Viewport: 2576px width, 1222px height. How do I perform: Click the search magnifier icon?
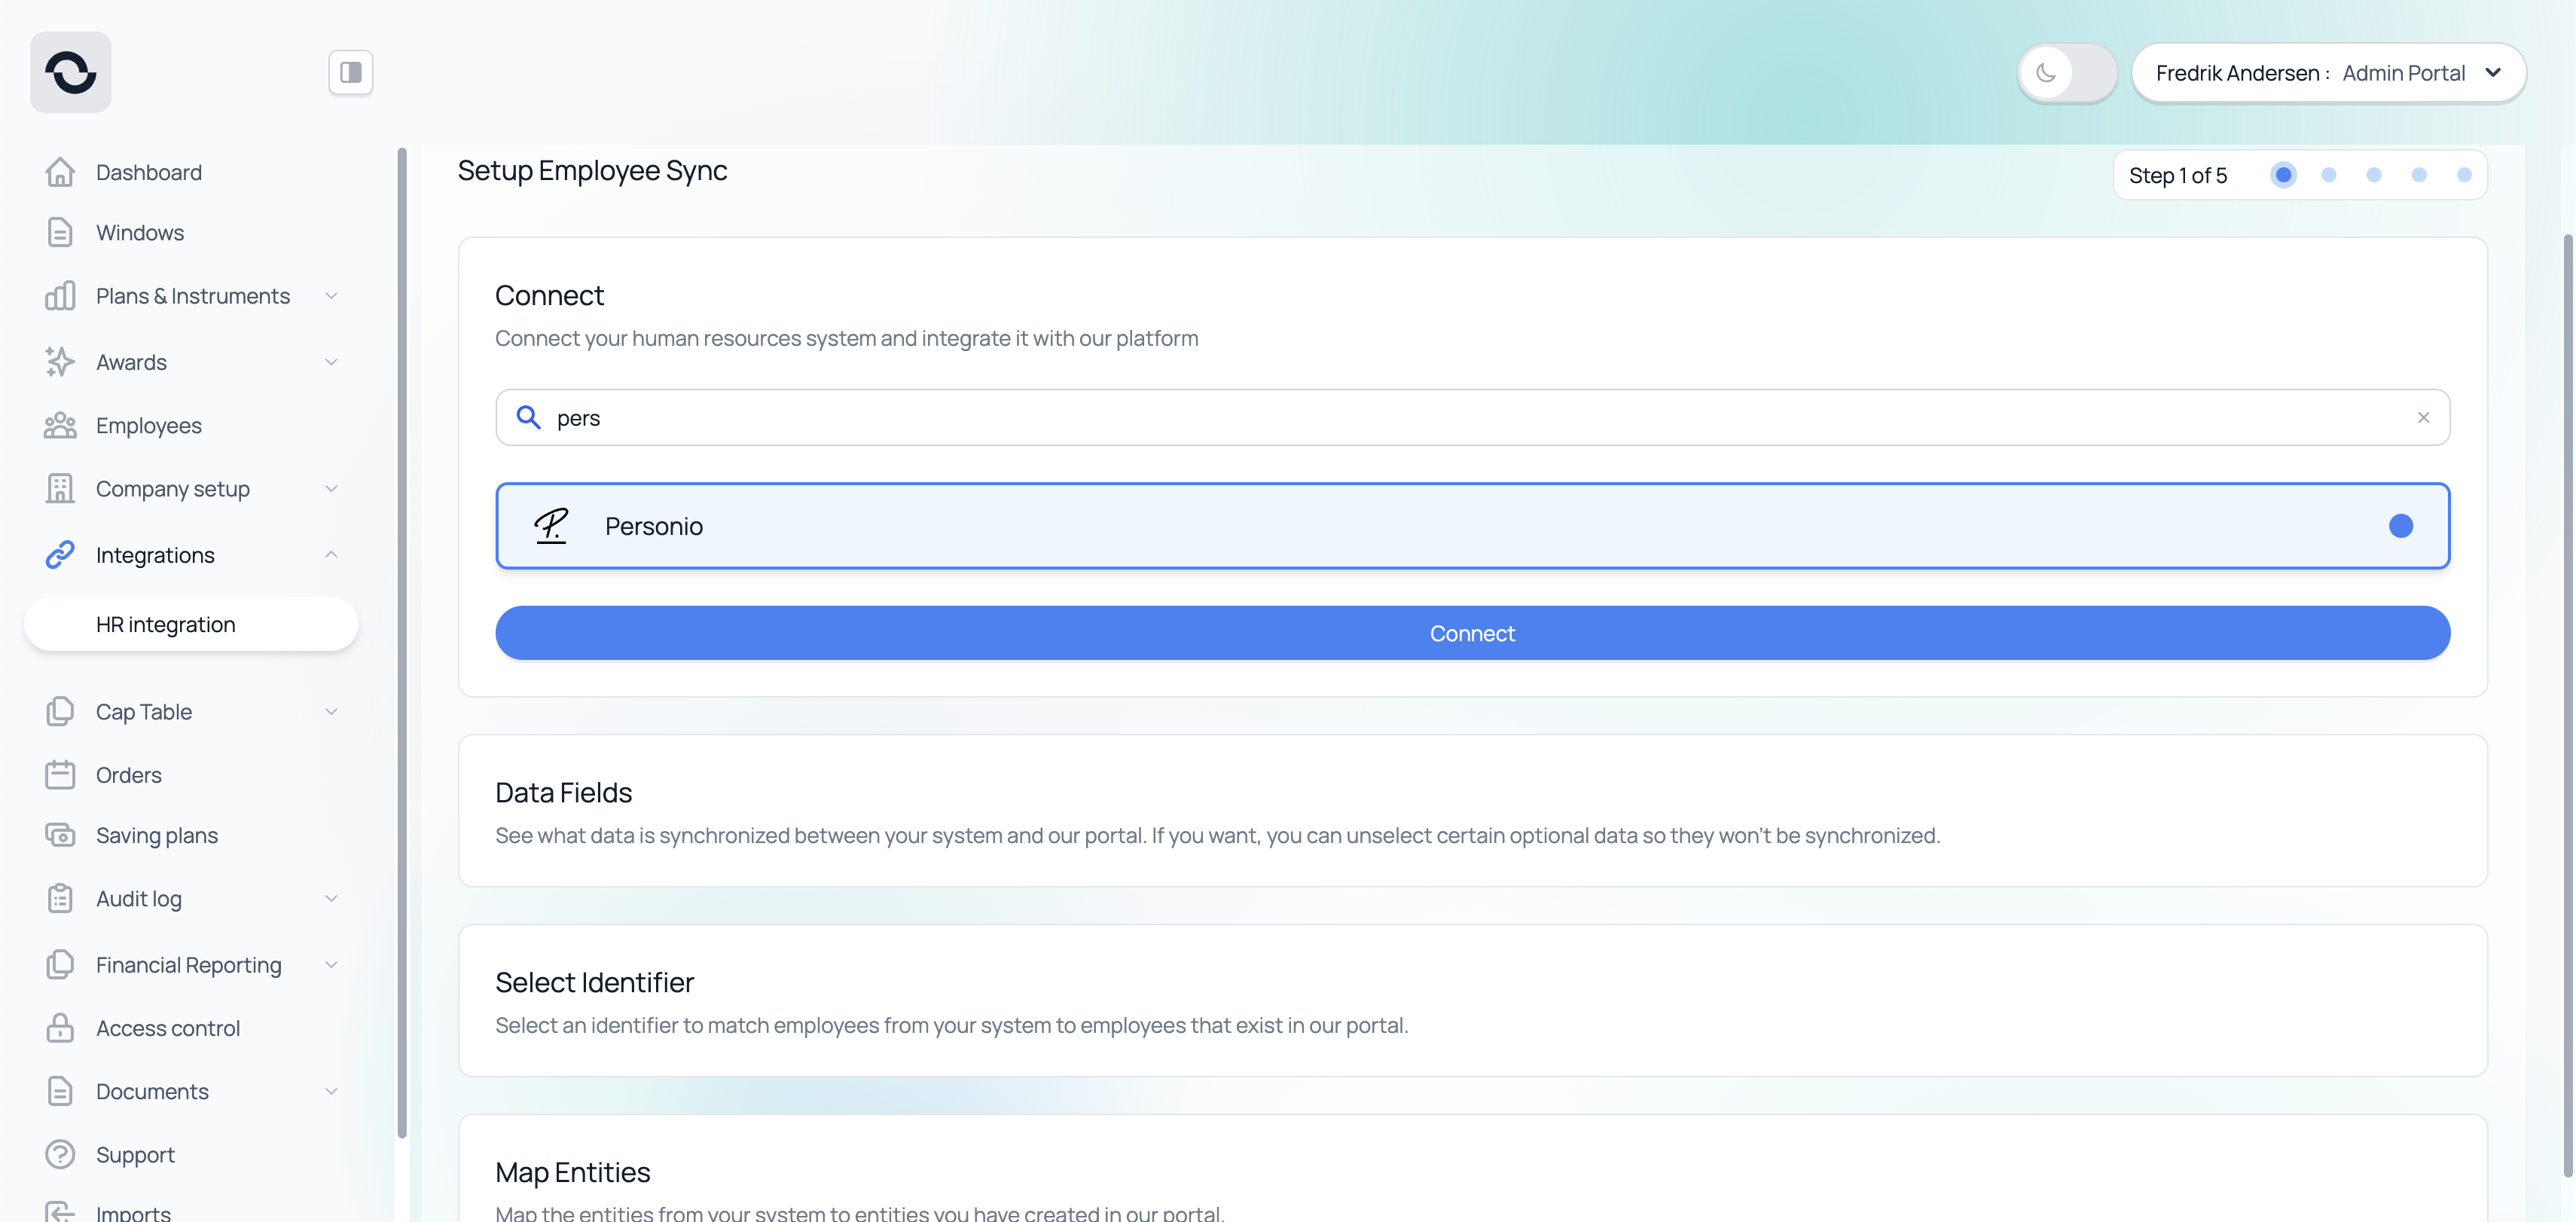click(x=528, y=417)
